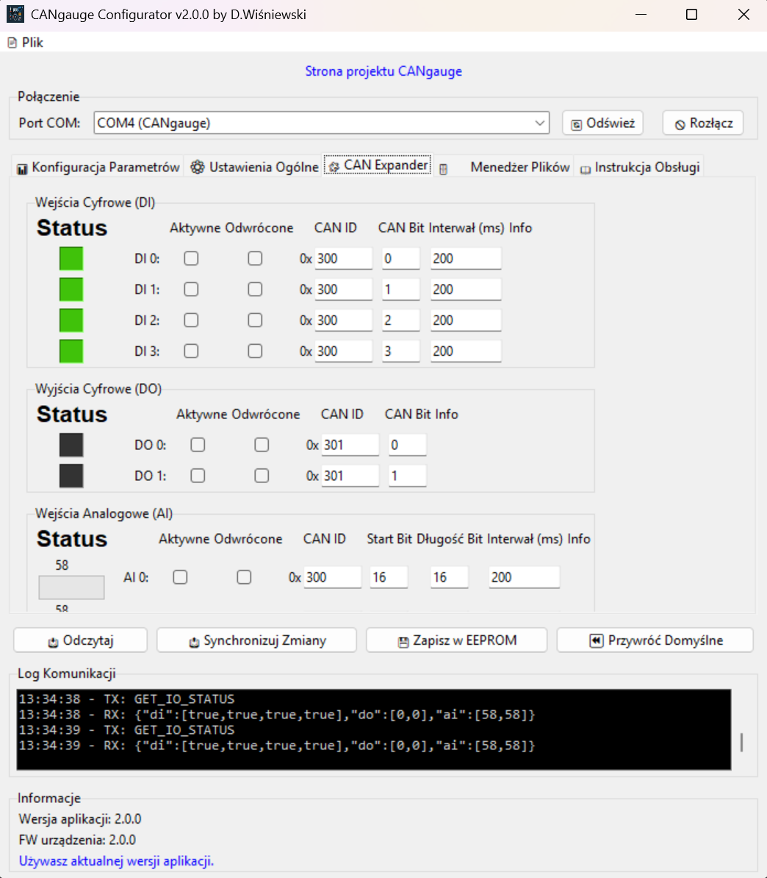Open the Menedżer Plików tab

[x=505, y=168]
